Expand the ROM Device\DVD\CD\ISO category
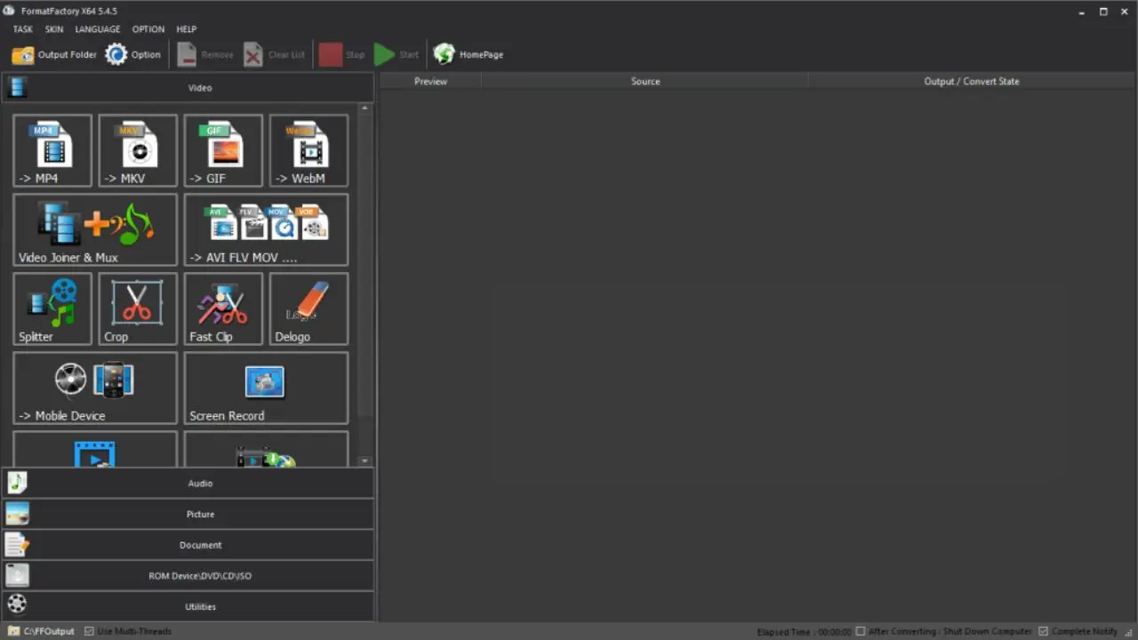This screenshot has width=1138, height=640. [x=188, y=575]
